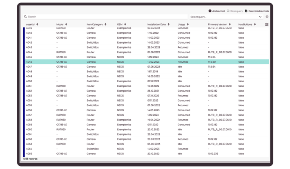Sort by Installation Date using its sort arrows
Image resolution: width=290 pixels, height=169 pixels.
point(169,24)
